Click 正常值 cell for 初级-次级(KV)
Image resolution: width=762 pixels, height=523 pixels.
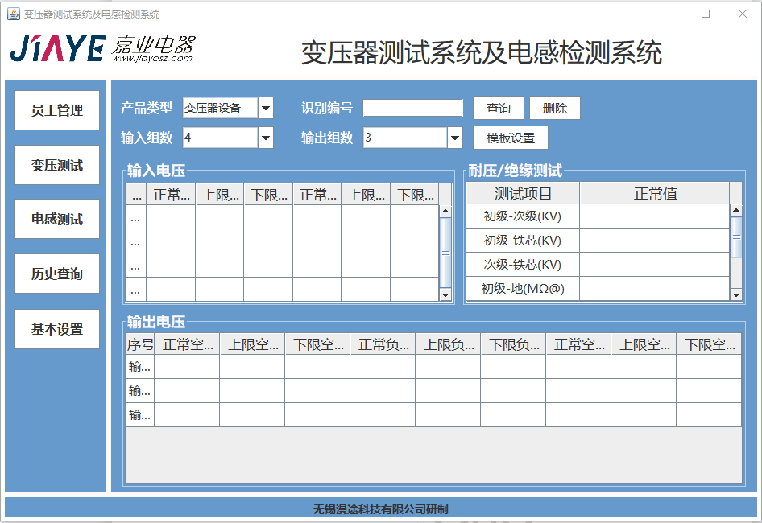pyautogui.click(x=654, y=216)
